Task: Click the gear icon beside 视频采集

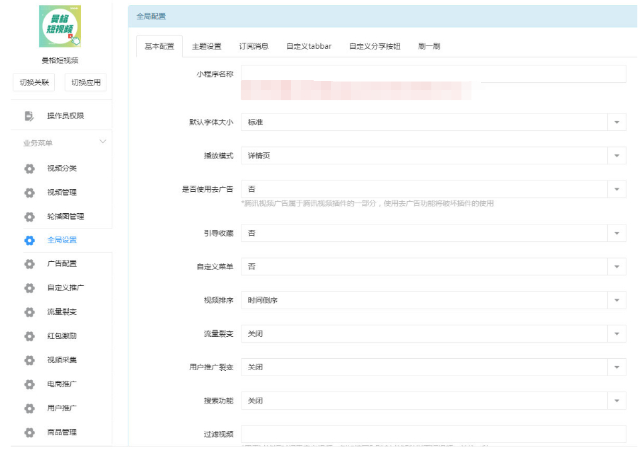Action: coord(29,360)
